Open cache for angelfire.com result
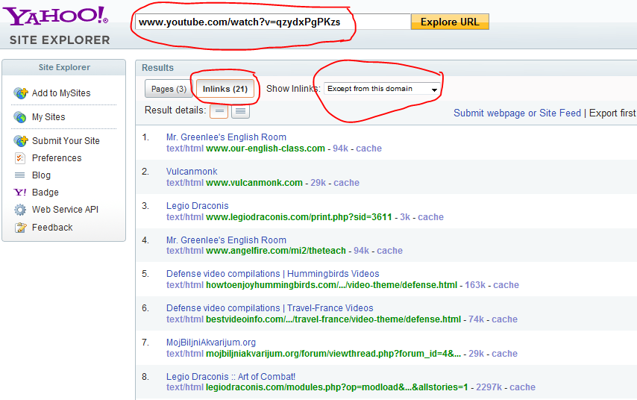The width and height of the screenshot is (637, 400). 389,251
